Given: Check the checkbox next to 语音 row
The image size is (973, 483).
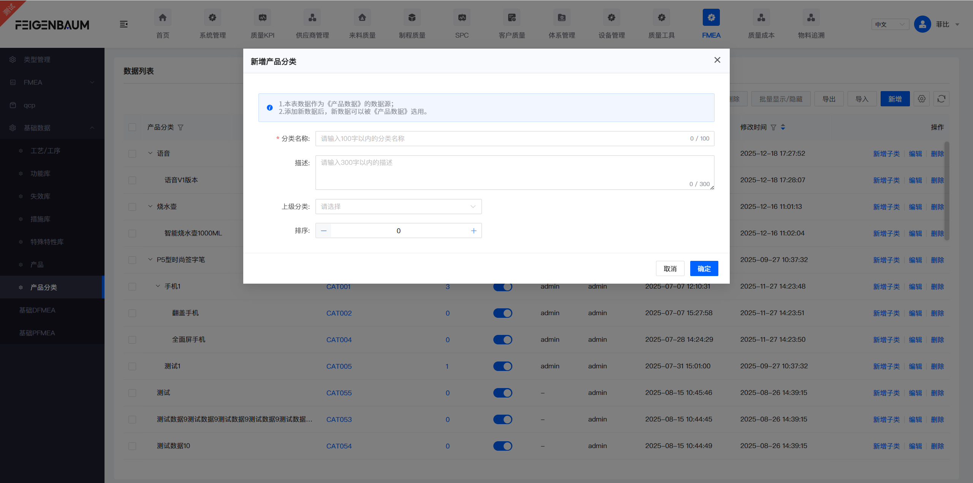Looking at the screenshot, I should [x=132, y=153].
